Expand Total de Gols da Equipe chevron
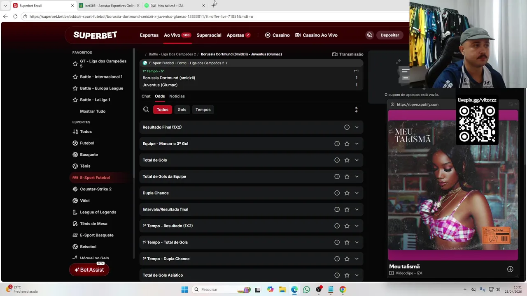The image size is (527, 296). pos(357,176)
